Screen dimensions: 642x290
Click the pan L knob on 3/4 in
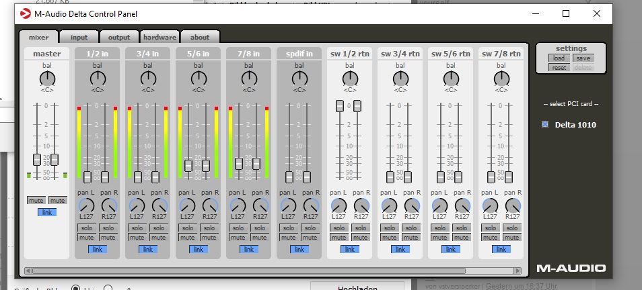click(137, 206)
